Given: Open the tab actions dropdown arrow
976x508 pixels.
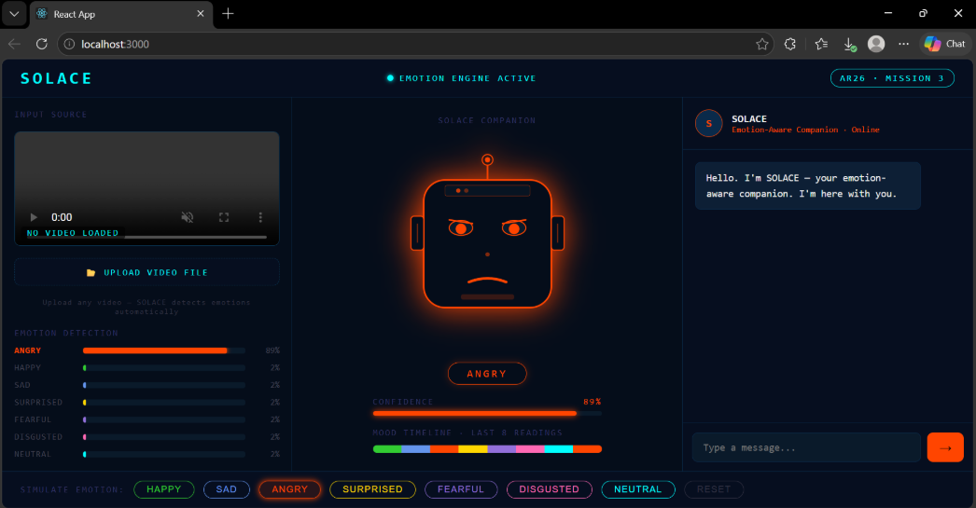Looking at the screenshot, I should (x=14, y=14).
